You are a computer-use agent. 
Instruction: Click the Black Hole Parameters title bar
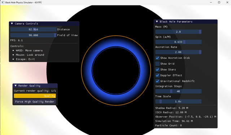point(186,22)
